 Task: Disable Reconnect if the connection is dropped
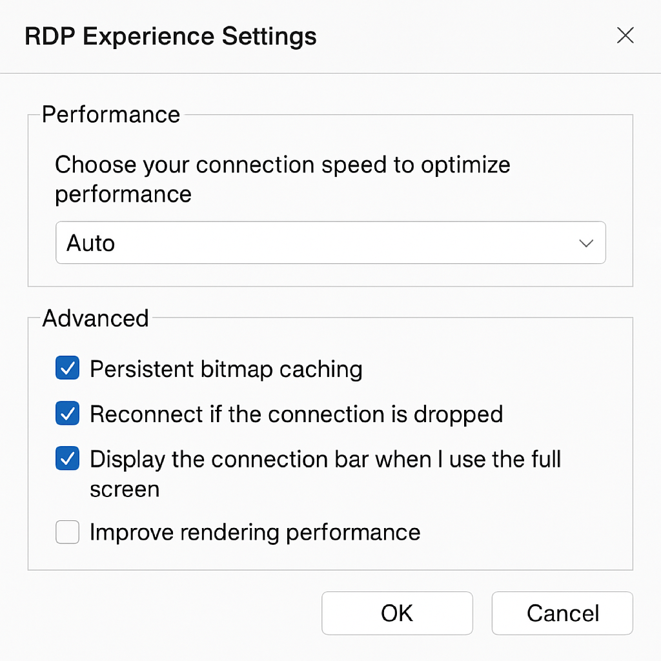(67, 413)
